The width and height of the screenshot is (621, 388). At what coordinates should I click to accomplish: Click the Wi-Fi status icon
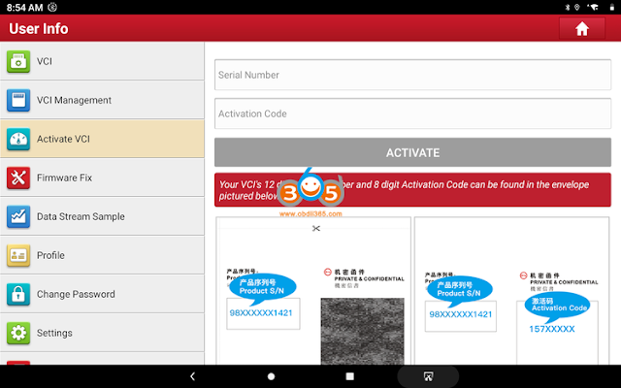point(593,7)
